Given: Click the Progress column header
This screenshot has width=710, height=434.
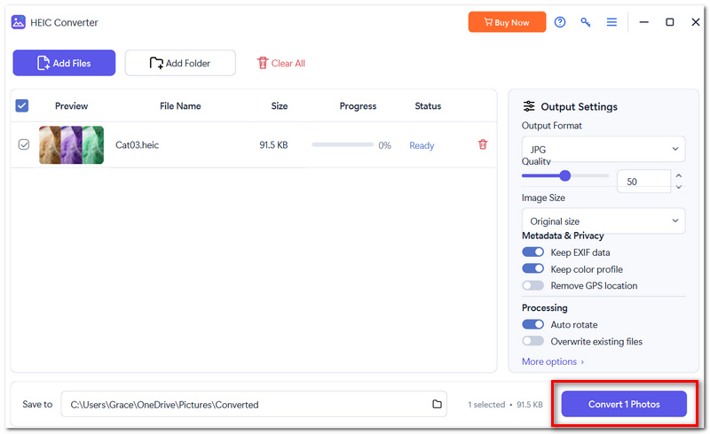Looking at the screenshot, I should (358, 105).
